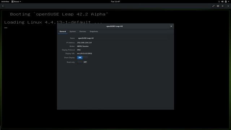This screenshot has width=231, height=130.
Task: Click the Share Display label
Action: click(x=69, y=58)
